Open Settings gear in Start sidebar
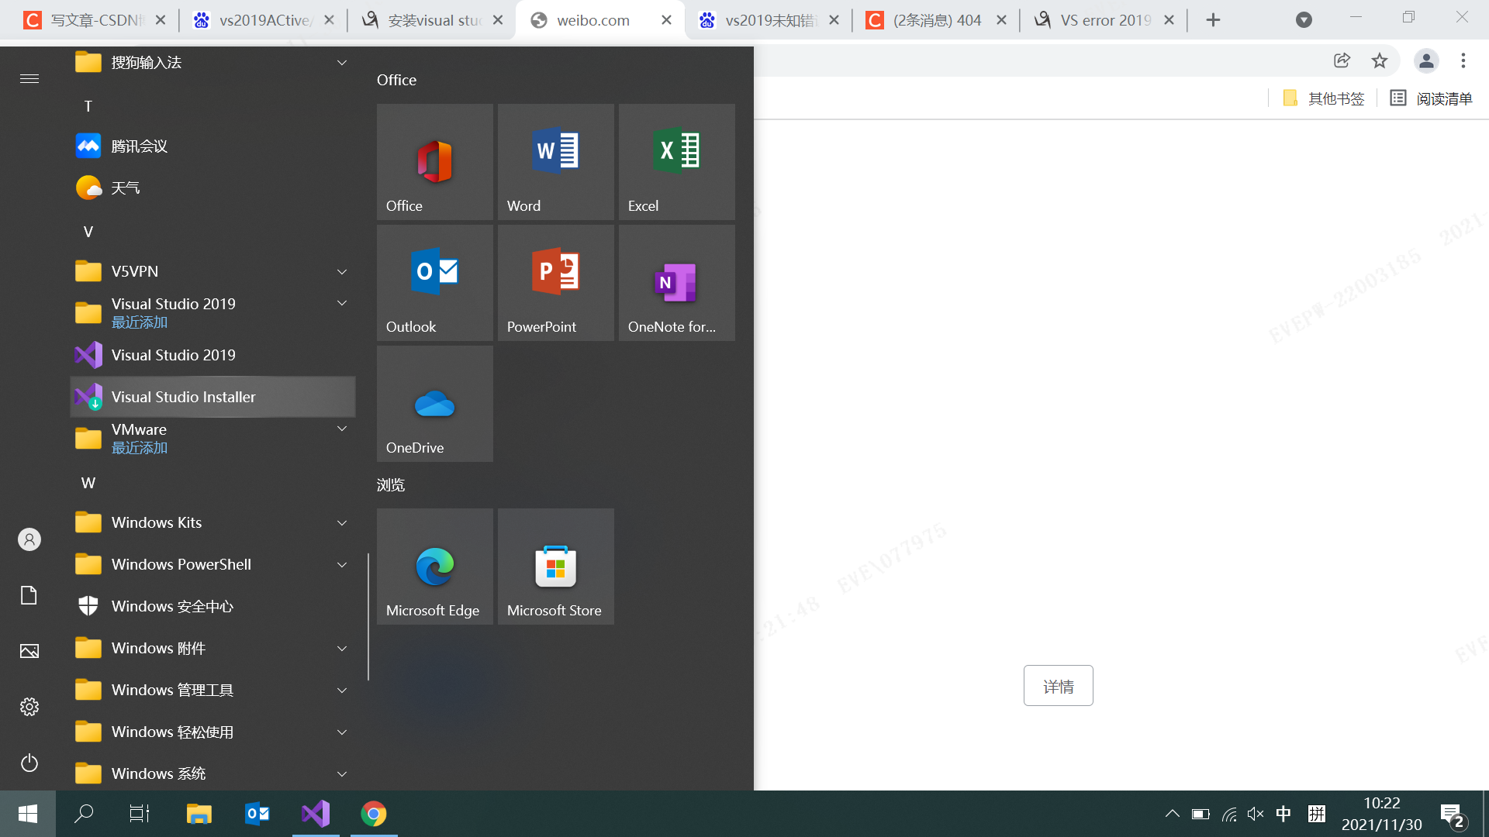Image resolution: width=1489 pixels, height=837 pixels. (x=29, y=707)
